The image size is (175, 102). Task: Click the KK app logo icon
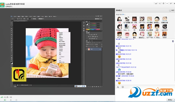click(2, 5)
